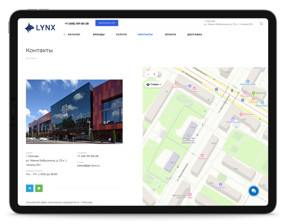The height and width of the screenshot is (224, 286).
Task: Open the site search magnifier
Action: (261, 24)
